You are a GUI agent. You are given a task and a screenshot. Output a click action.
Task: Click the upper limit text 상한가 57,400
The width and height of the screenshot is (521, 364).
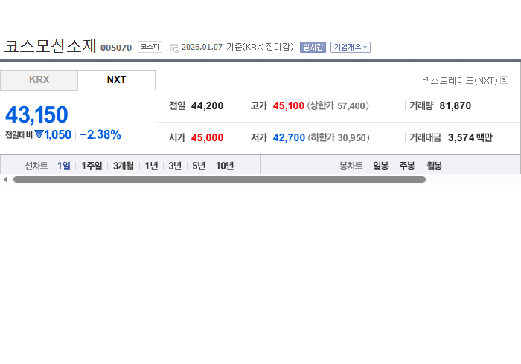pyautogui.click(x=338, y=105)
